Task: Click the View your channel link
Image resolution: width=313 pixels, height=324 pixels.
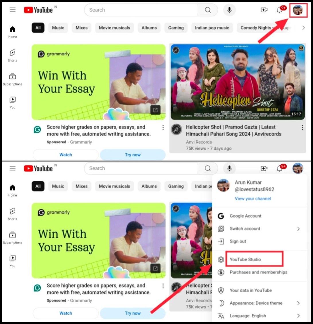Action: click(x=253, y=199)
